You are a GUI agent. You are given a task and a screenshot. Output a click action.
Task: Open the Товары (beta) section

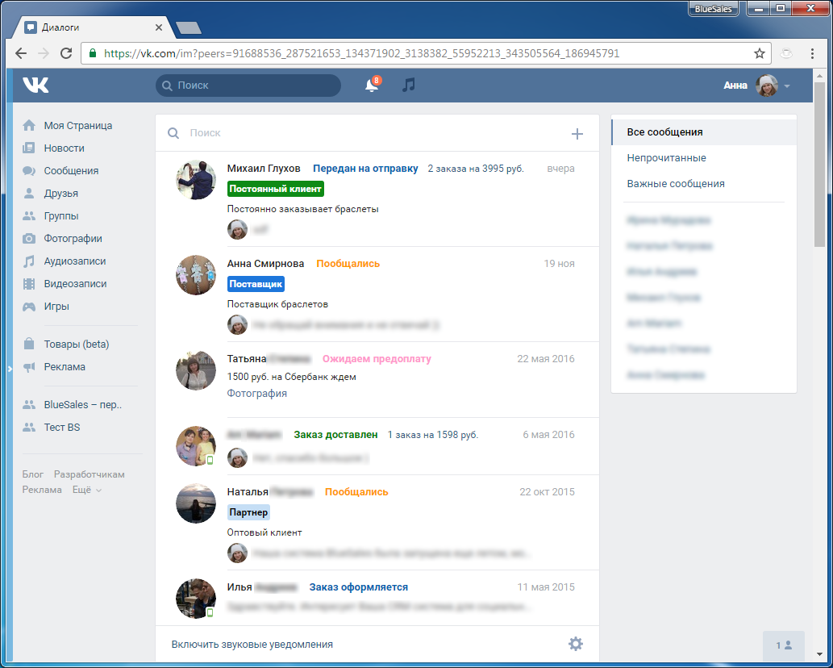76,344
